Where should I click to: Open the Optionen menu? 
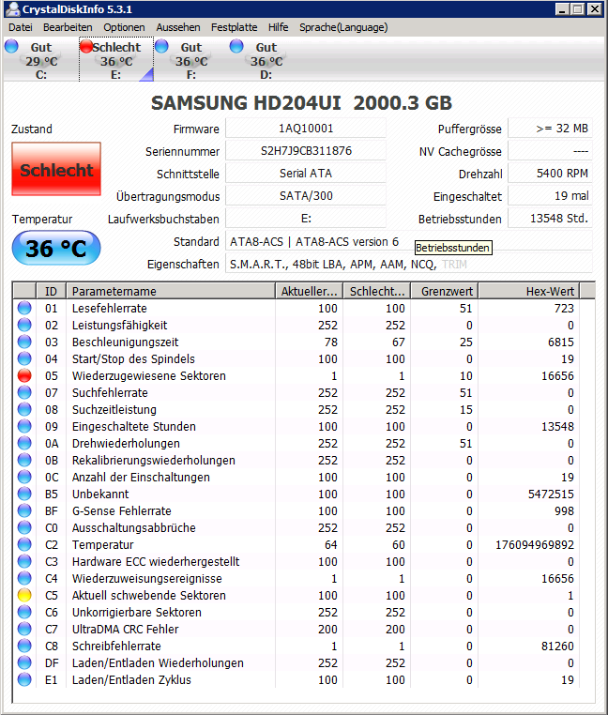[124, 27]
